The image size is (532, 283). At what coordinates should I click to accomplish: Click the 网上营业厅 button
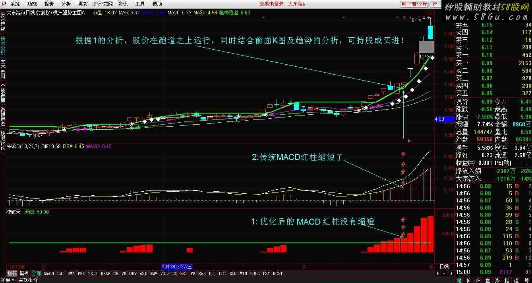(415, 4)
